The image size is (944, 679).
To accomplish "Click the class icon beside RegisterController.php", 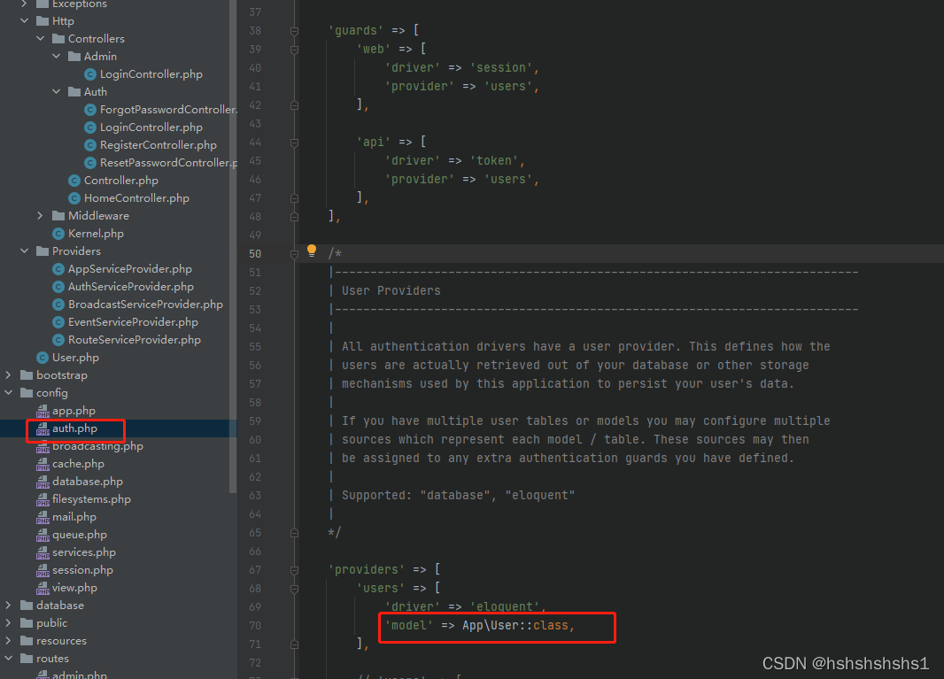I will point(90,145).
